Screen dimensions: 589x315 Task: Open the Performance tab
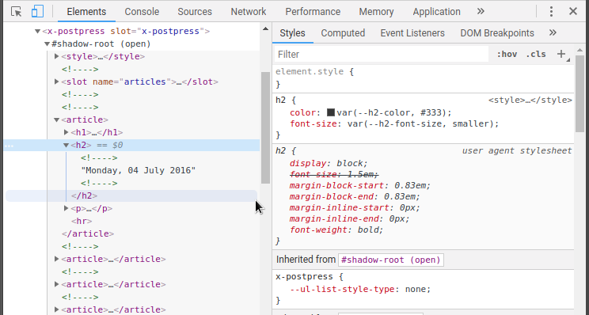click(313, 12)
